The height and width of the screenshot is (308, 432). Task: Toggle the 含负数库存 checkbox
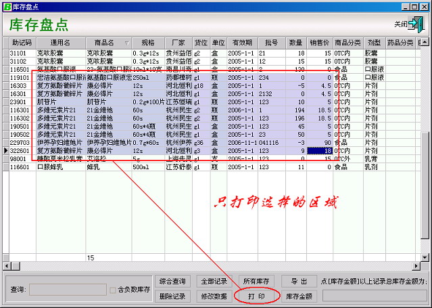[x=113, y=290]
